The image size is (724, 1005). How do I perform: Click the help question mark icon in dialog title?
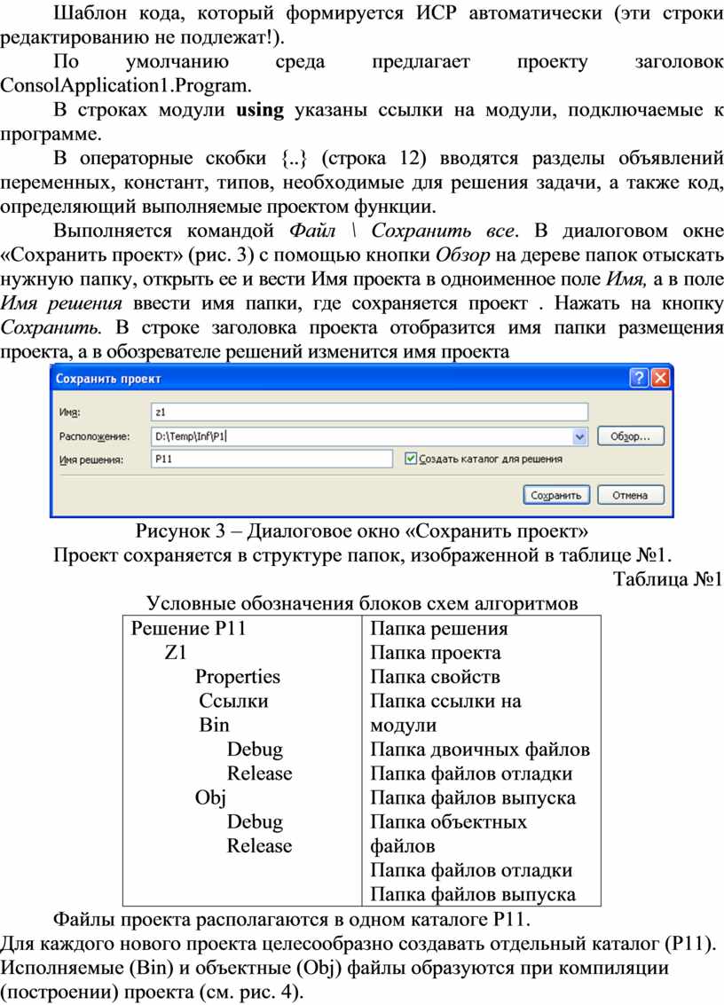pos(639,378)
